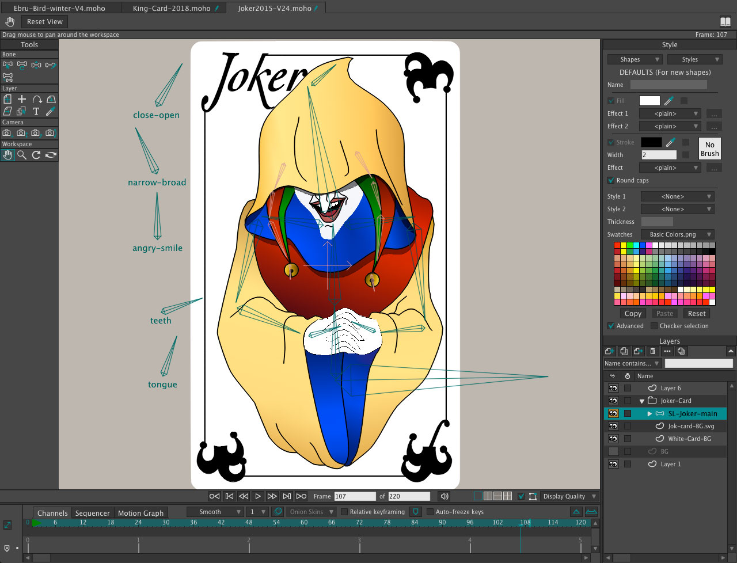
Task: Toggle the Round caps checkbox
Action: tap(611, 180)
